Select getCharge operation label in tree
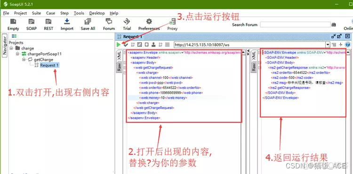 (x=44, y=60)
